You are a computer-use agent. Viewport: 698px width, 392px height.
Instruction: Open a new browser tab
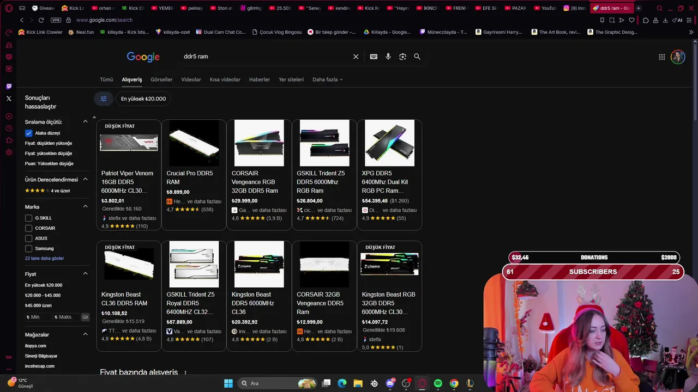(x=639, y=8)
